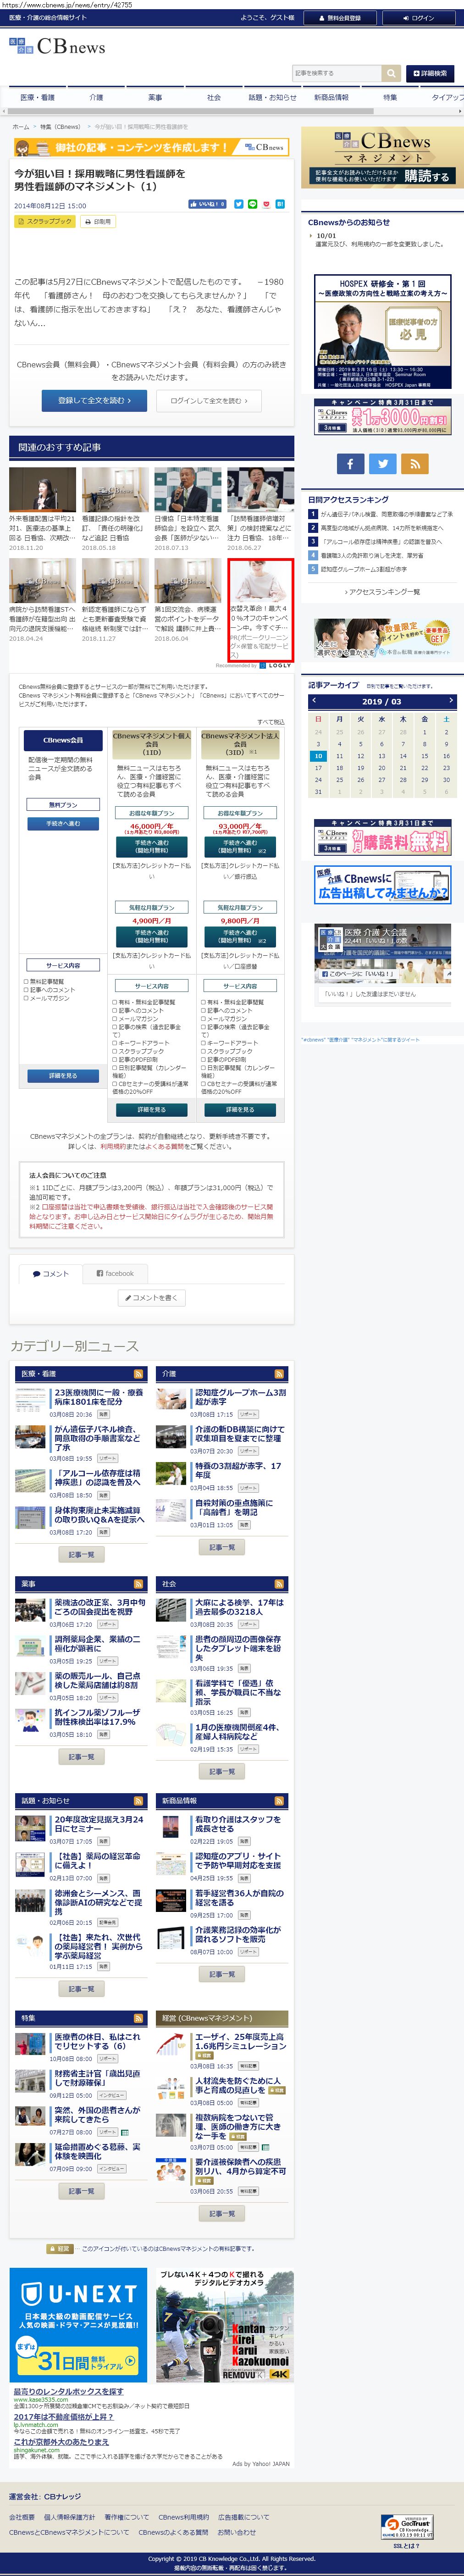The height and width of the screenshot is (2576, 464).
Task: Open HOSPEX 研修会 seminar banner
Action: (x=382, y=332)
